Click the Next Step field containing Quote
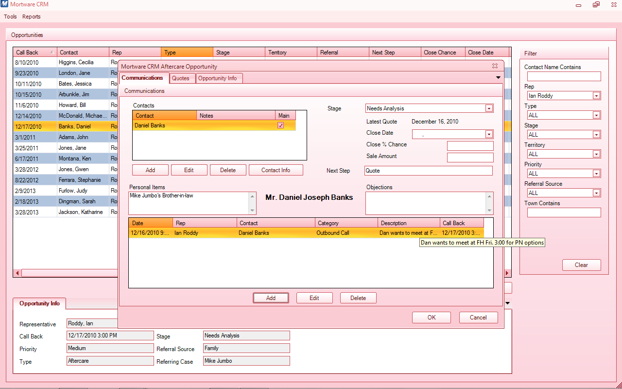Image resolution: width=622 pixels, height=389 pixels. (429, 171)
